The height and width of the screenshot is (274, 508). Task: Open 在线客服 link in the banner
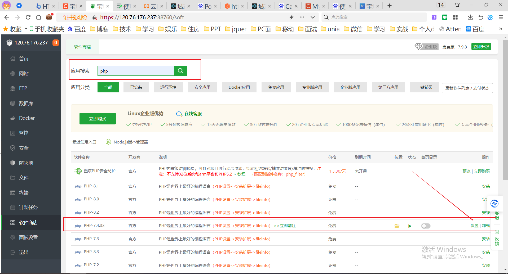189,114
